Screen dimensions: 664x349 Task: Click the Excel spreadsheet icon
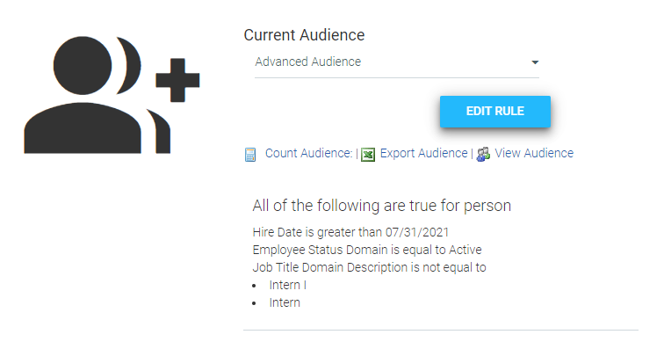pos(367,155)
